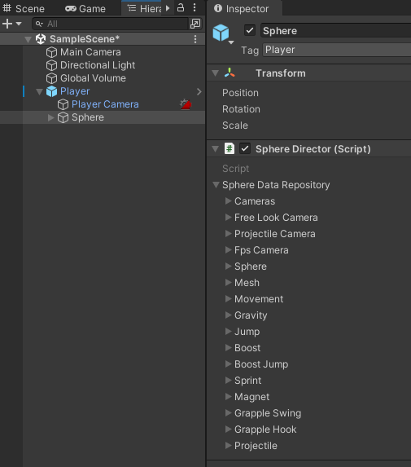
Task: Collapse the Transform component foldout
Action: click(x=216, y=73)
